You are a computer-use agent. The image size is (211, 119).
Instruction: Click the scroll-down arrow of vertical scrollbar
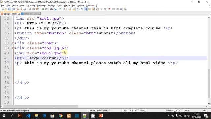[x=209, y=104]
